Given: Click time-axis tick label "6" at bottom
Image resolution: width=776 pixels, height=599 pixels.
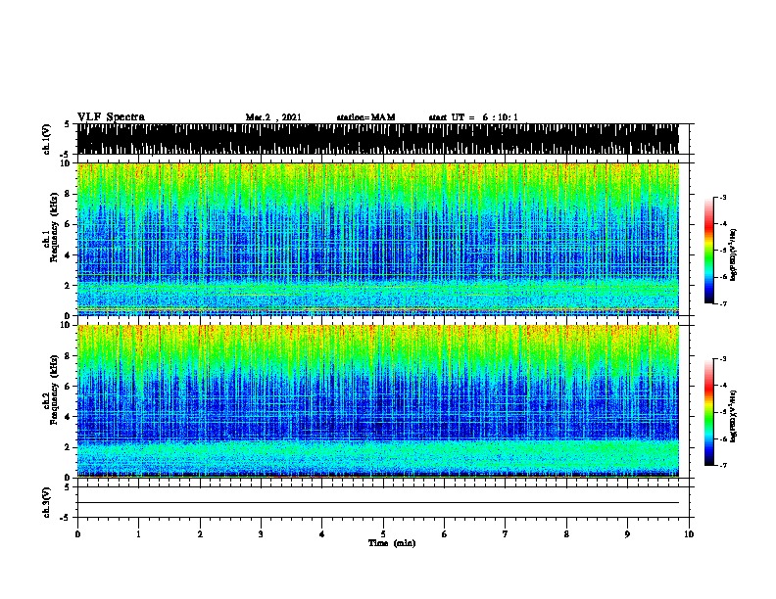Looking at the screenshot, I should click(445, 533).
